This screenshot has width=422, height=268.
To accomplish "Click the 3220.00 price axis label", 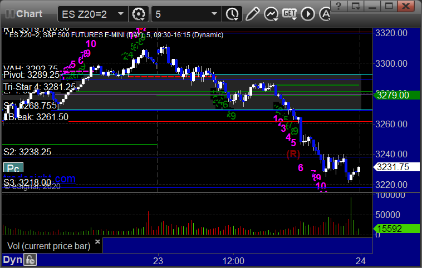I will click(x=391, y=185).
